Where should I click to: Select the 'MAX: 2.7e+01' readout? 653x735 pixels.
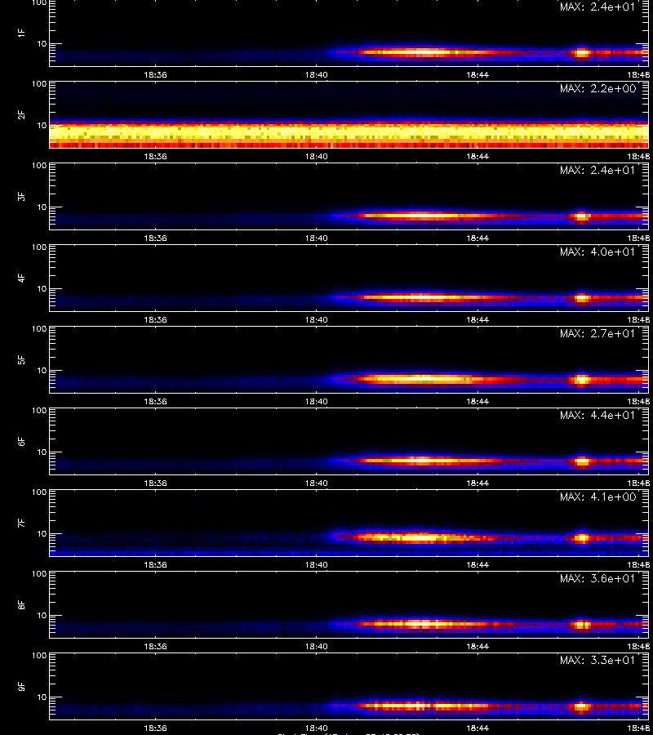point(597,333)
